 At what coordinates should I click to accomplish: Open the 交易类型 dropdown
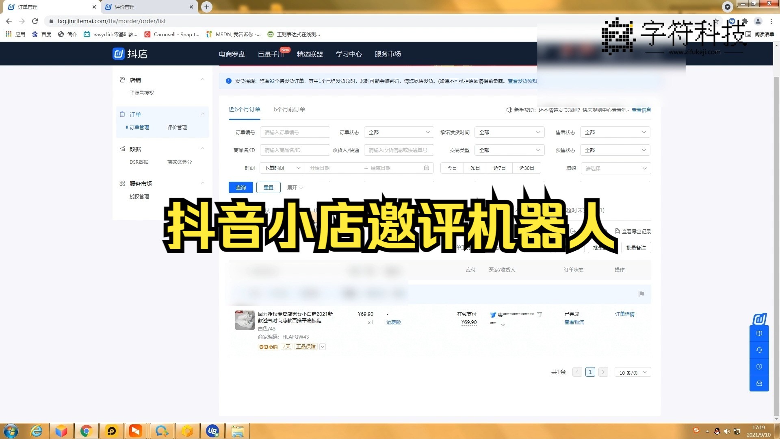point(509,150)
